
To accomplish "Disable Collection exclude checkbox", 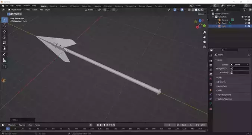I will tap(243, 17).
